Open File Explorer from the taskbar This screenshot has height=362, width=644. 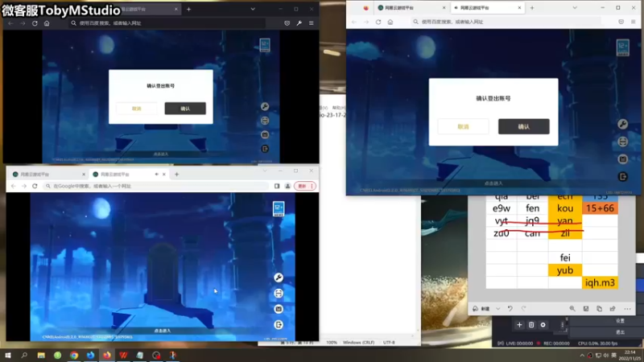(41, 356)
